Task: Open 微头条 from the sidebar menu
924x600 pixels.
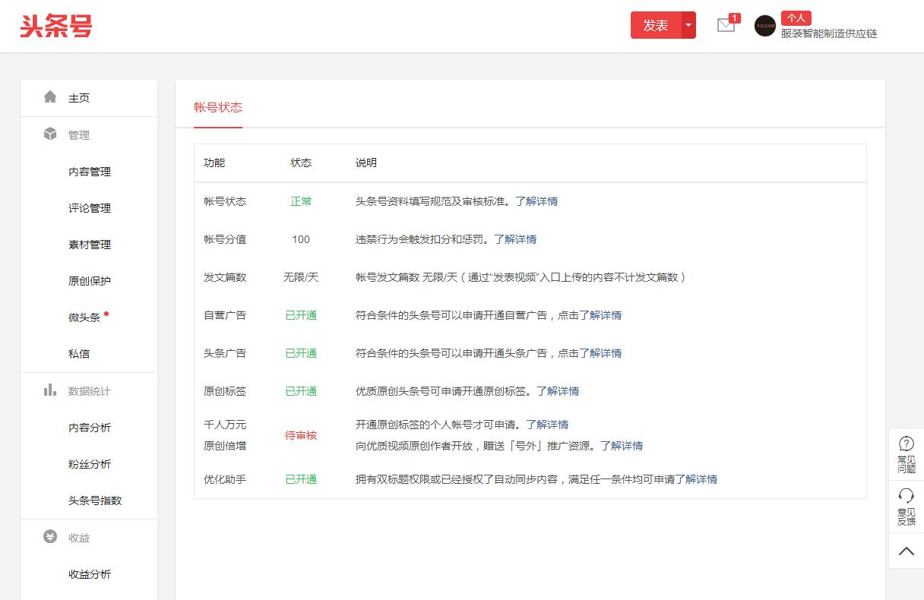Action: click(86, 317)
